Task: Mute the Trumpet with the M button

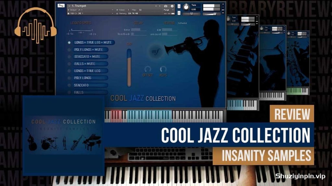Action: (x=179, y=13)
